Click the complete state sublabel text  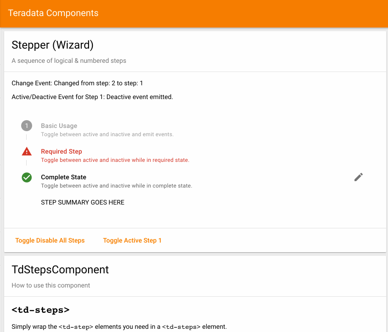117,186
